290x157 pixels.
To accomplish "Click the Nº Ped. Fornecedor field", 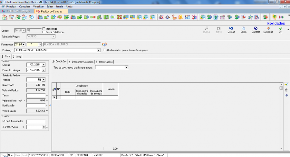I will tap(36, 122).
